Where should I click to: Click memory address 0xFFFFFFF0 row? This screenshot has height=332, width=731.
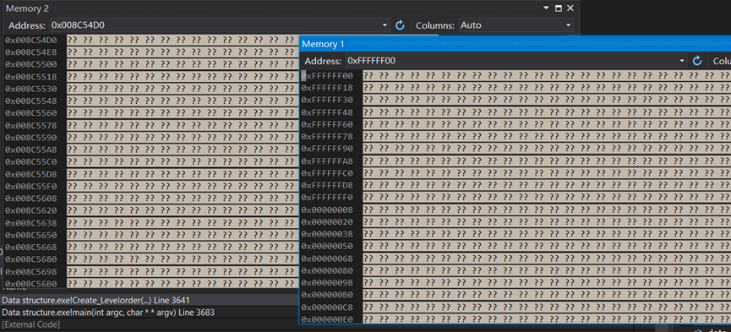tap(327, 197)
